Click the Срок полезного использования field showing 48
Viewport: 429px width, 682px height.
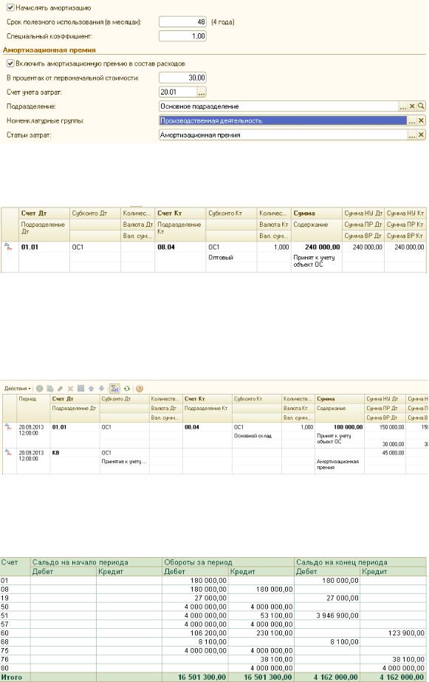pyautogui.click(x=182, y=21)
